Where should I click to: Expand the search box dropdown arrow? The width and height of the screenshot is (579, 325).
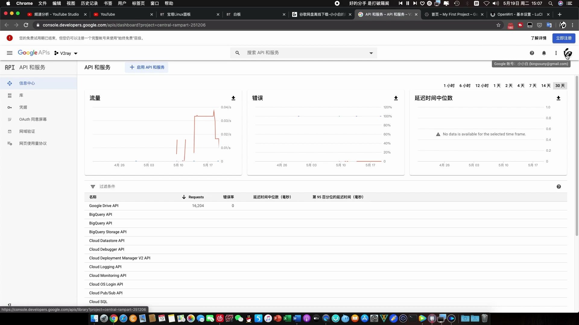point(371,53)
